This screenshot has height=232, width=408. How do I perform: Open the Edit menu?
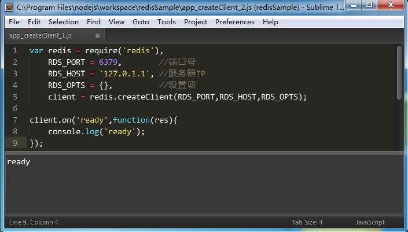pos(34,22)
